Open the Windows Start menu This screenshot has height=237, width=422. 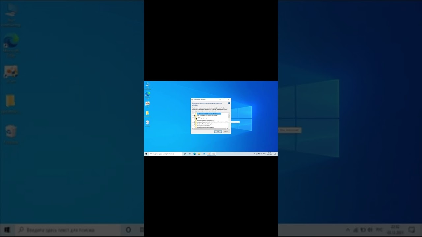146,154
